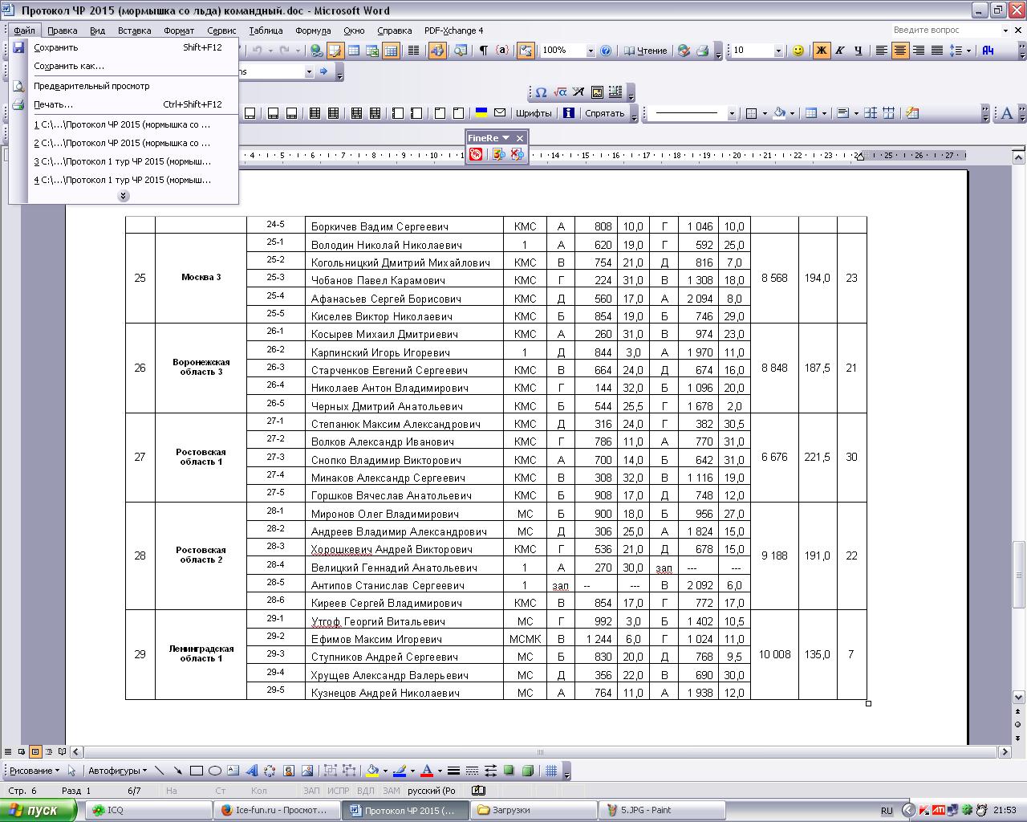The height and width of the screenshot is (822, 1027).
Task: Click the show paragraph marks (¶) icon
Action: pyautogui.click(x=483, y=51)
